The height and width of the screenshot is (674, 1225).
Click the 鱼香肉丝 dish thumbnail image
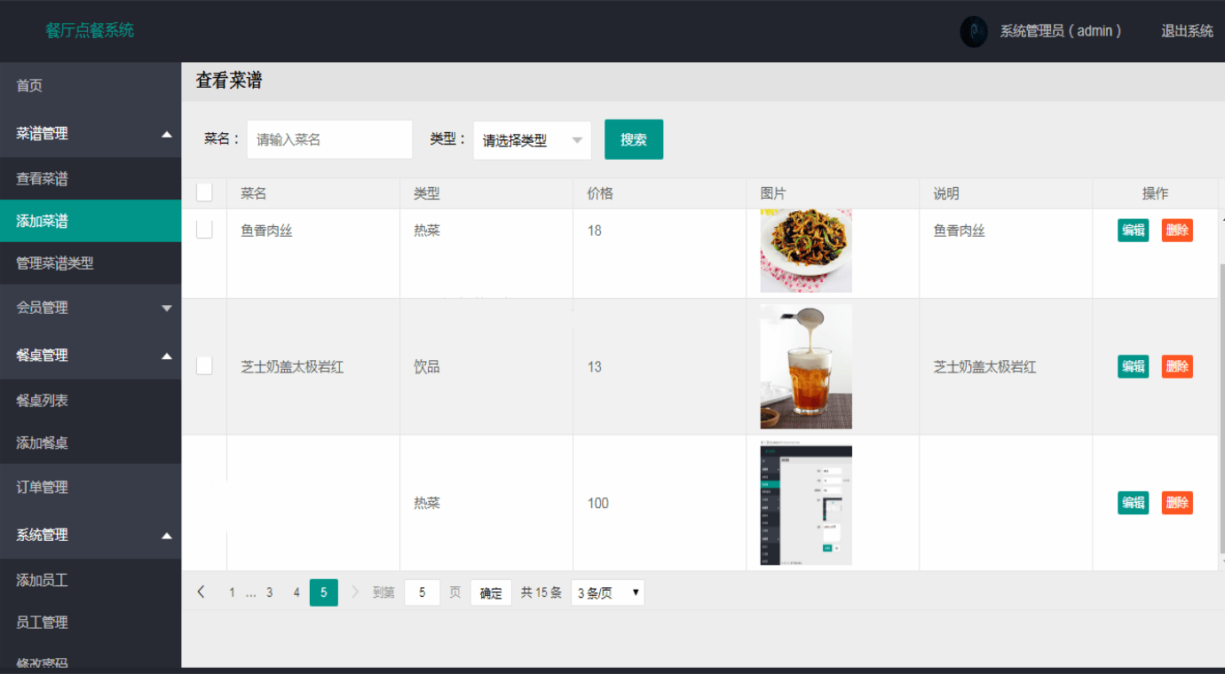click(x=805, y=251)
